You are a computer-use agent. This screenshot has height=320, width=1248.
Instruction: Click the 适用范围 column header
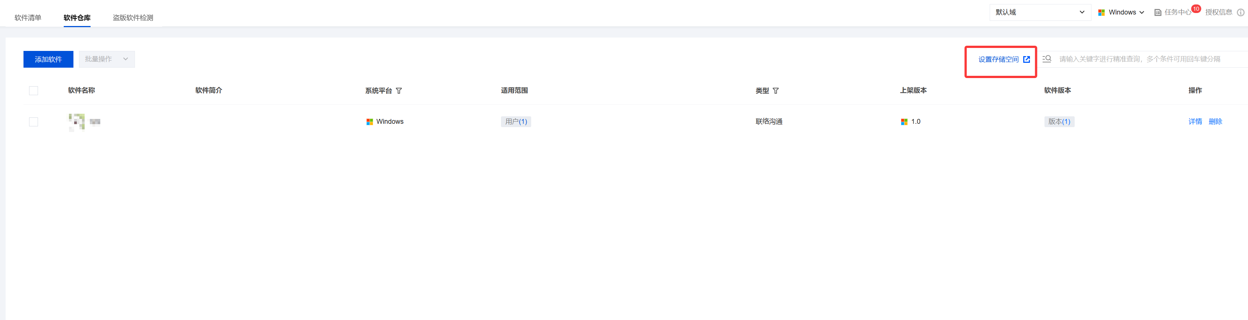[x=514, y=90]
